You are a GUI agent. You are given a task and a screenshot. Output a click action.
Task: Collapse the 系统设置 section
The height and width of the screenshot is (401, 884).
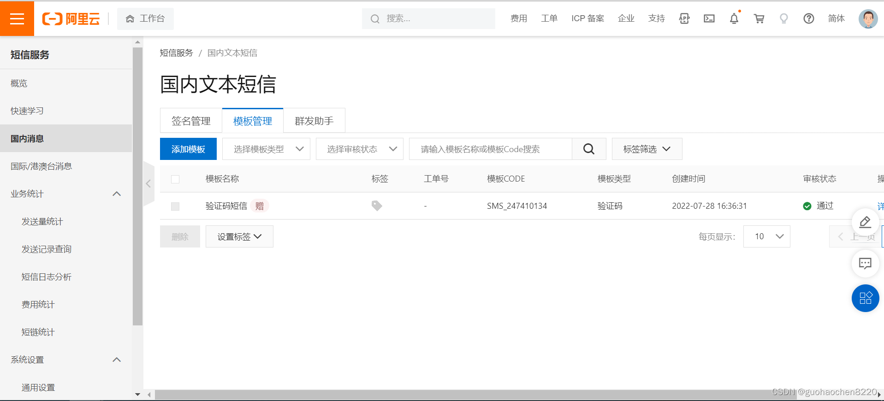pos(117,360)
